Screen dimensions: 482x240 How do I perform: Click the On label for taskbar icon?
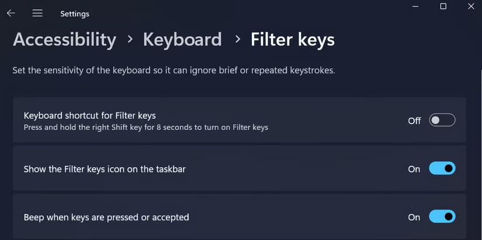coord(414,169)
